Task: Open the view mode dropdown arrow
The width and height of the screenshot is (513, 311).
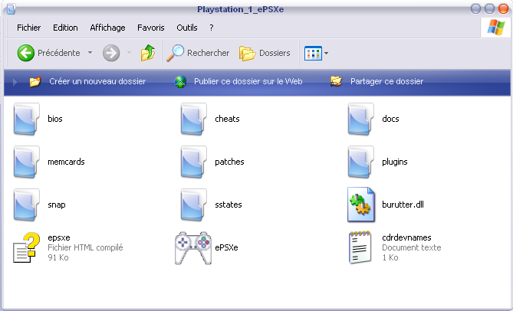Action: [326, 54]
